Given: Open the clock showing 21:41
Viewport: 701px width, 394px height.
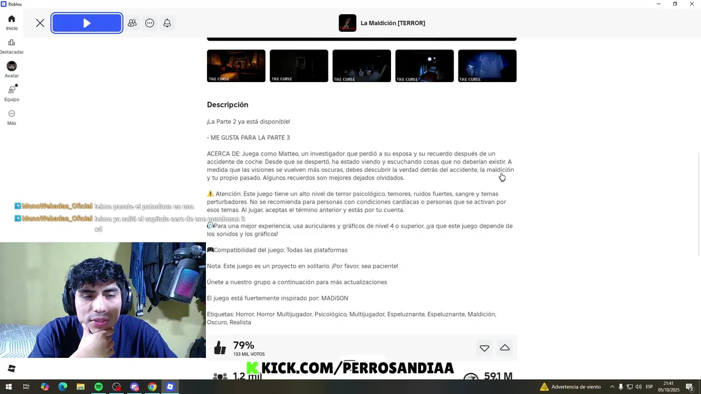Looking at the screenshot, I should point(669,387).
